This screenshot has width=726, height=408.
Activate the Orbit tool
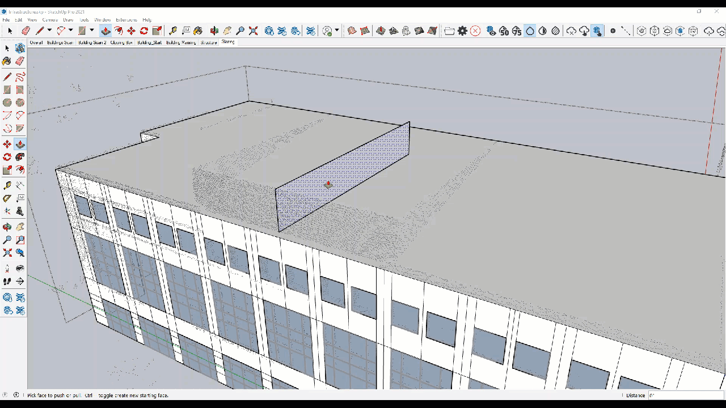7,227
